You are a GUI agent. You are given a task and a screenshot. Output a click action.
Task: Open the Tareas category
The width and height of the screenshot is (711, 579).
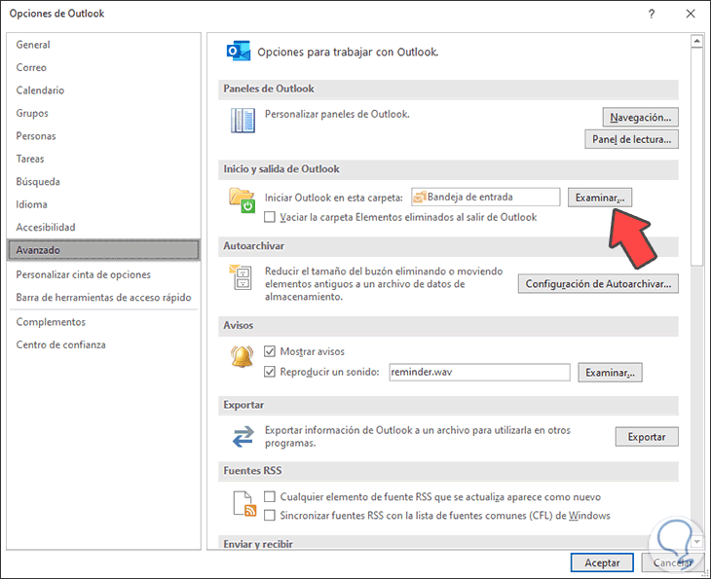(104, 159)
